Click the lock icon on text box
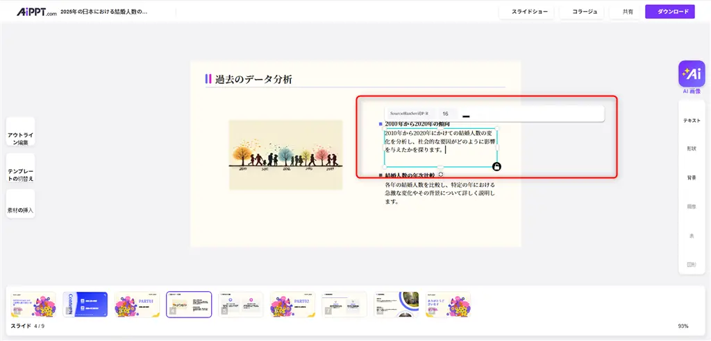This screenshot has height=341, width=711. pos(496,166)
